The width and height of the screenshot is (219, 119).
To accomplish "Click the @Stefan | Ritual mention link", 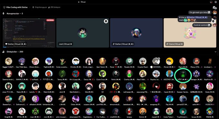I will point(197,18).
